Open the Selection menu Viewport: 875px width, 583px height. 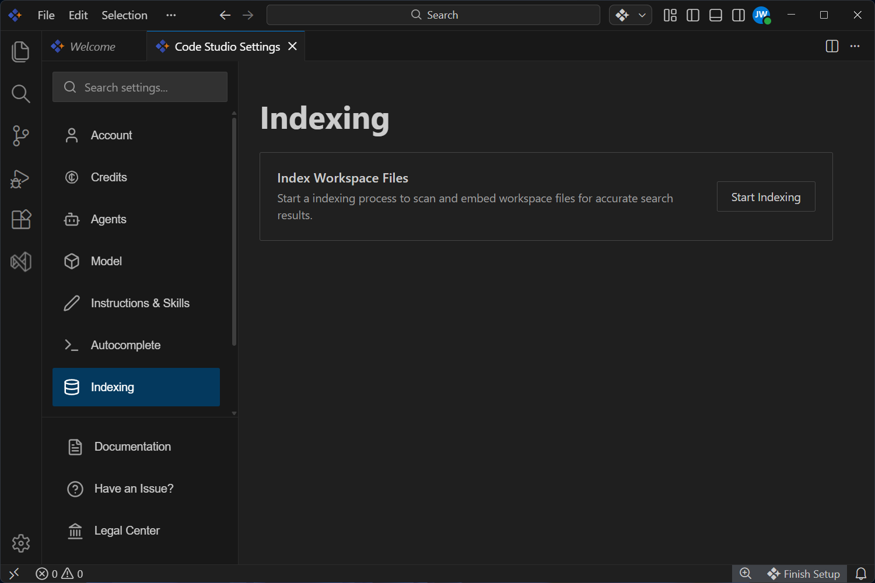[124, 15]
